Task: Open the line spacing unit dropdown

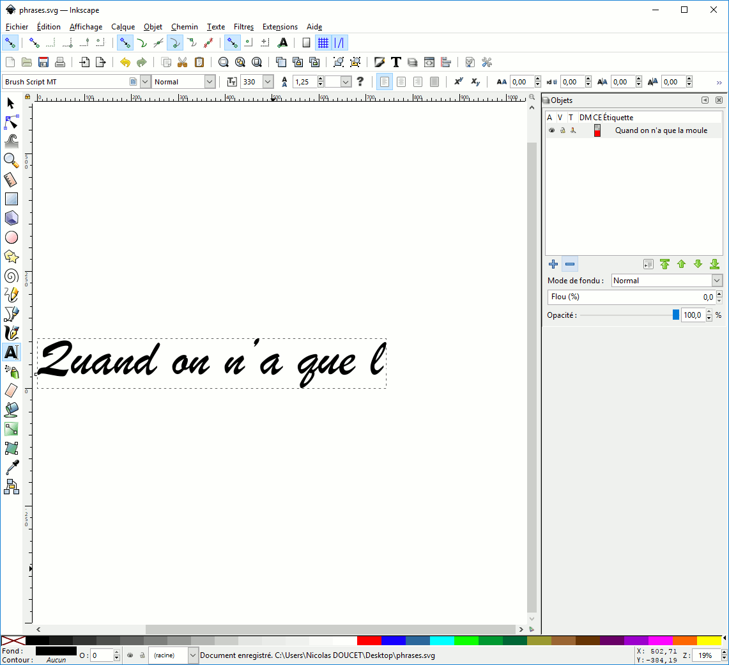Action: click(346, 82)
